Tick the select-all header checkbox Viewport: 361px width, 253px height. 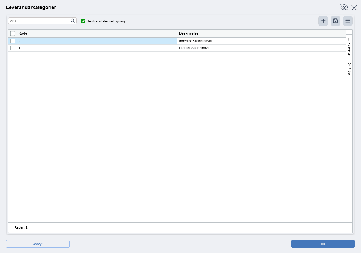(x=12, y=33)
